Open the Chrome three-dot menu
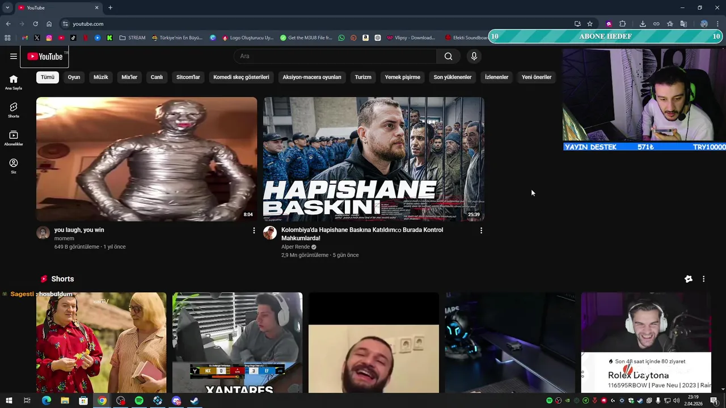The height and width of the screenshot is (408, 726). click(717, 24)
